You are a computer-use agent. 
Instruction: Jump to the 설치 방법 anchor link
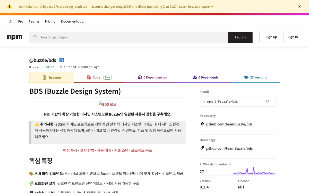coord(87,150)
